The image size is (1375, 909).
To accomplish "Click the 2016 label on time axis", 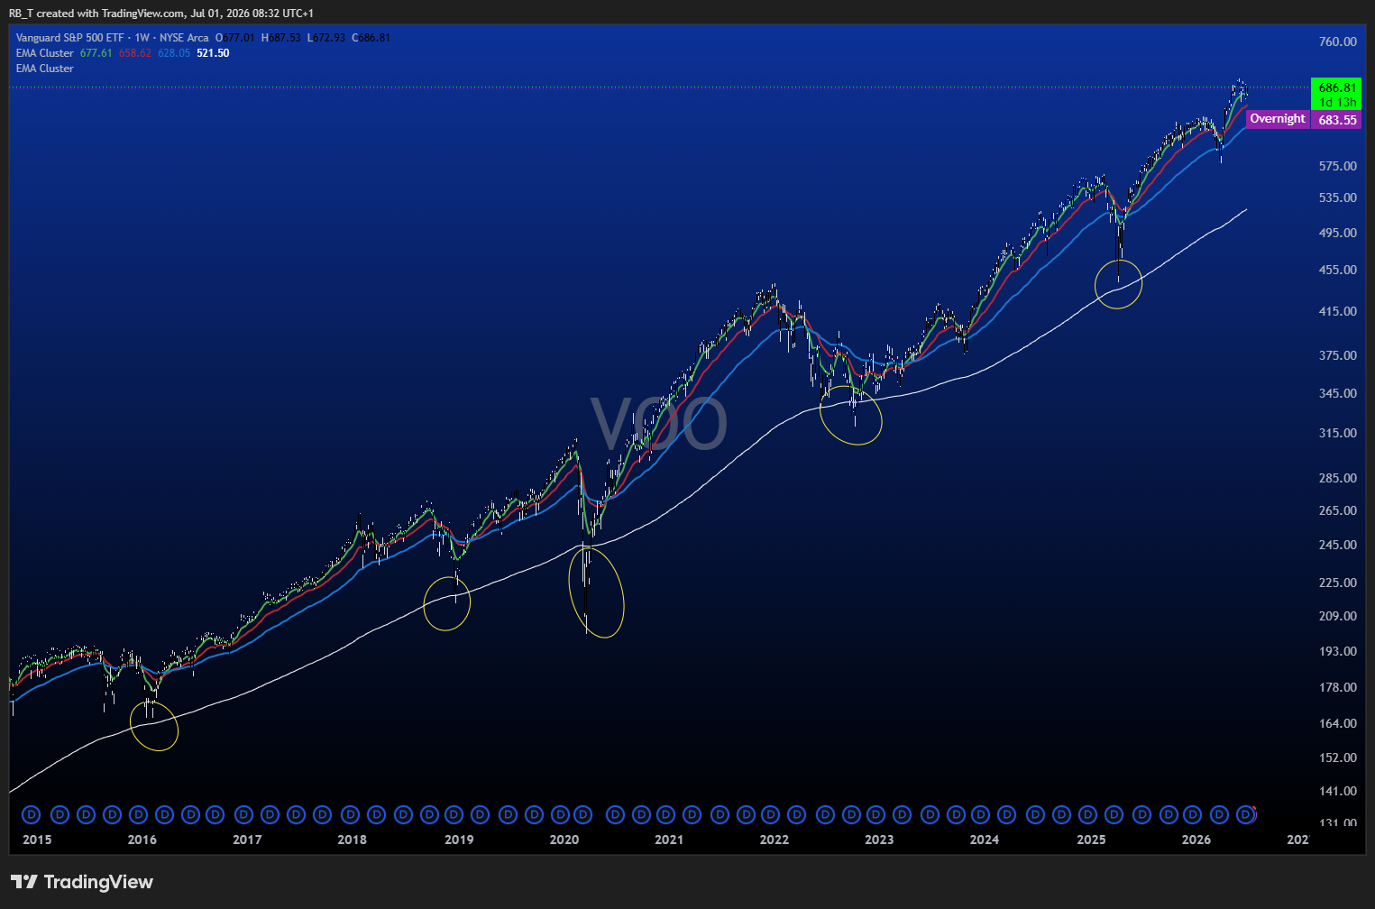I will (x=142, y=840).
